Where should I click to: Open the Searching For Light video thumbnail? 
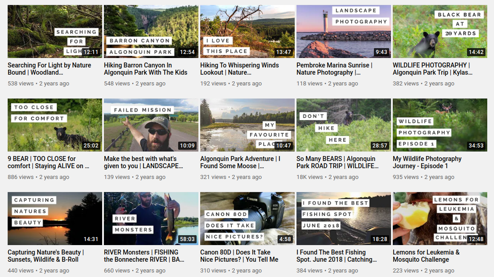click(55, 31)
